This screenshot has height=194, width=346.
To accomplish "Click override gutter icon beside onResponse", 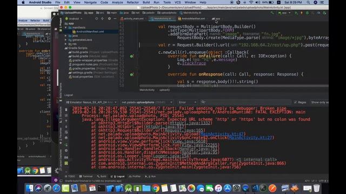I will coord(131,74).
